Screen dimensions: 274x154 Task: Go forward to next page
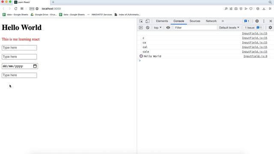9,9
